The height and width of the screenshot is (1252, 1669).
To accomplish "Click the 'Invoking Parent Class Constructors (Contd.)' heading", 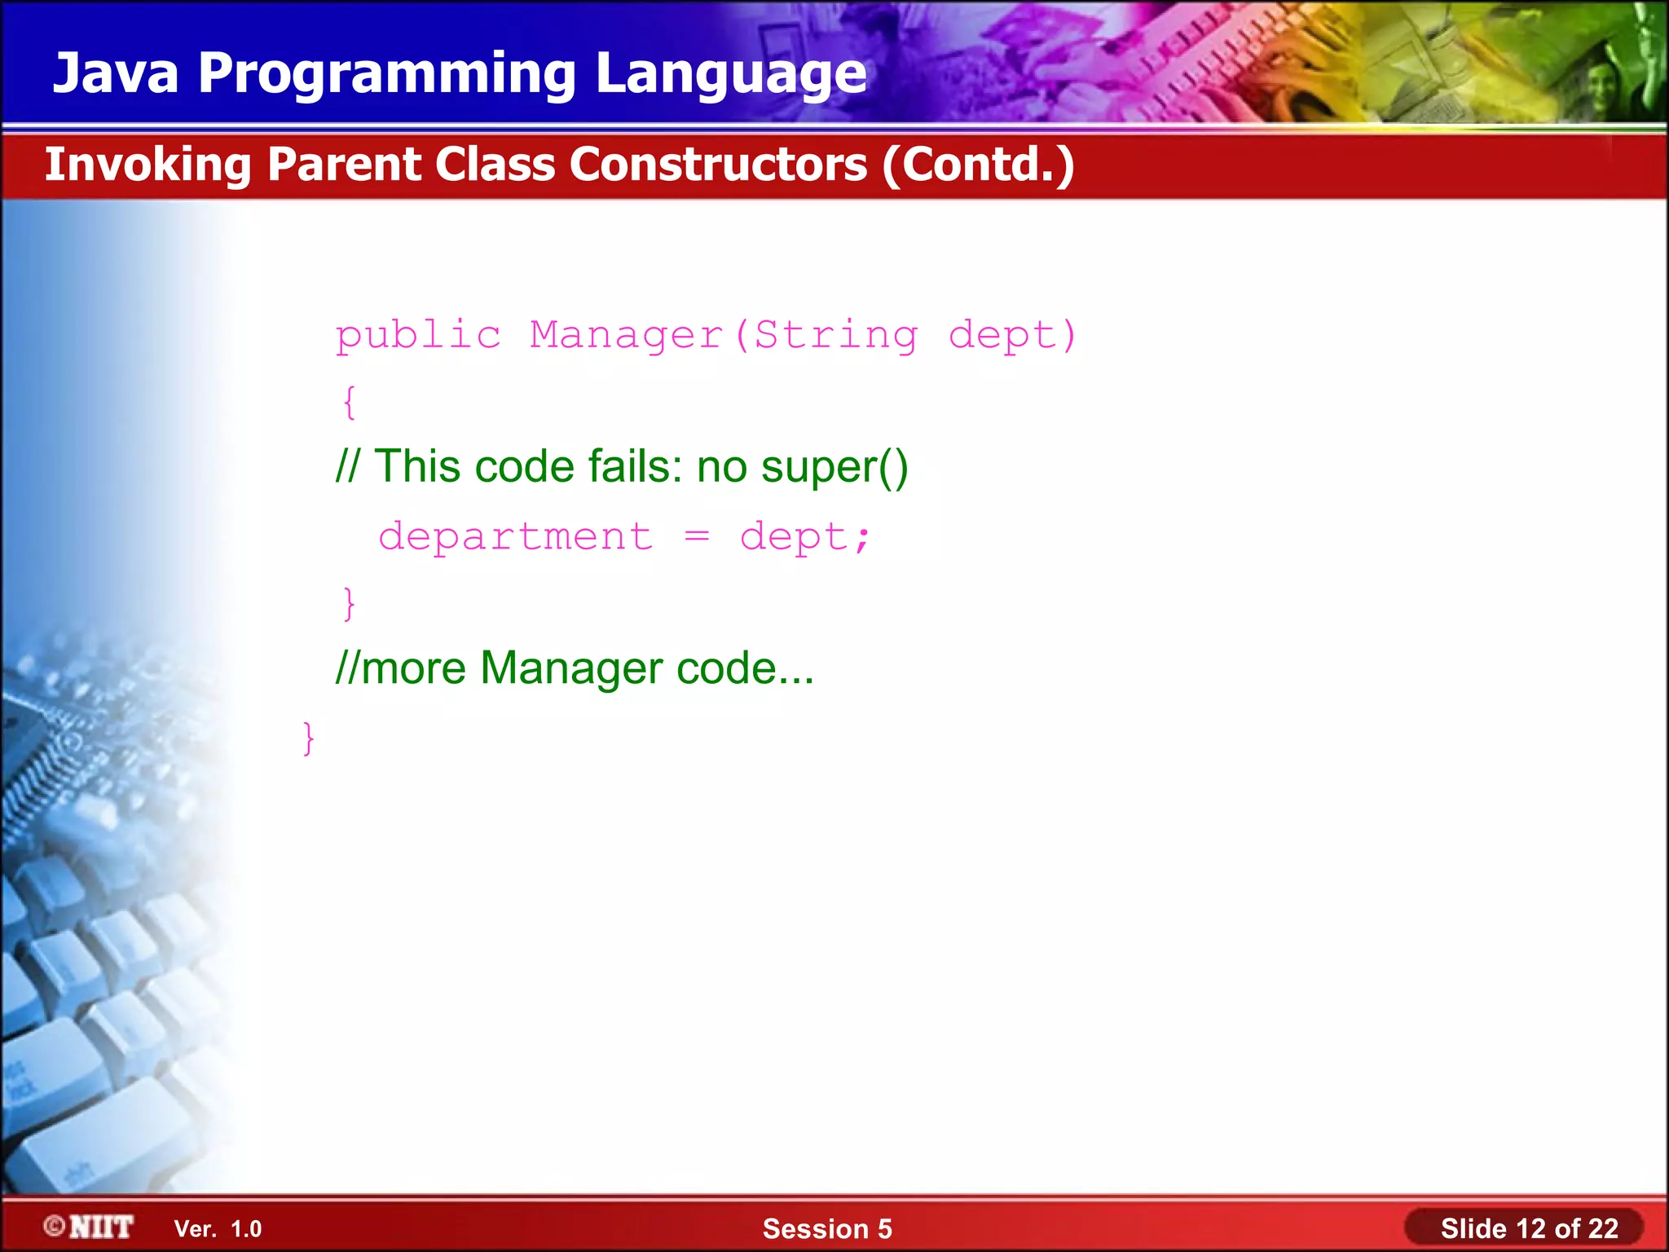I will [559, 165].
